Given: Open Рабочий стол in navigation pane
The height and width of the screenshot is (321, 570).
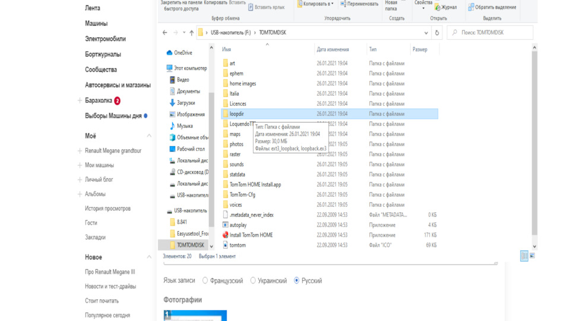Looking at the screenshot, I should (187, 149).
